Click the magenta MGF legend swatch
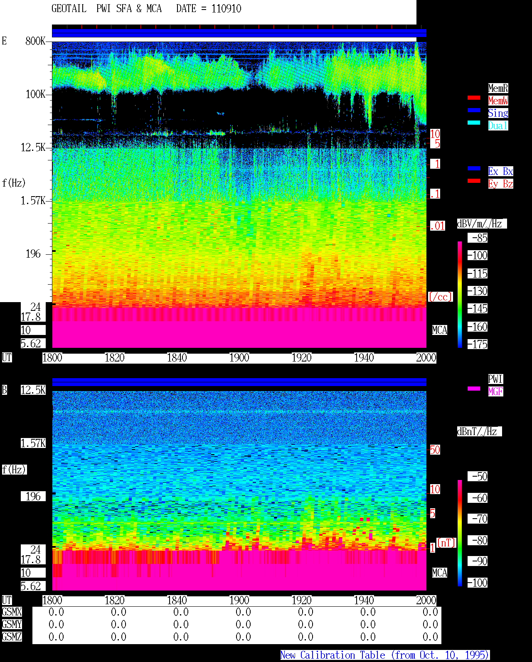This screenshot has height=662, width=532. click(474, 389)
